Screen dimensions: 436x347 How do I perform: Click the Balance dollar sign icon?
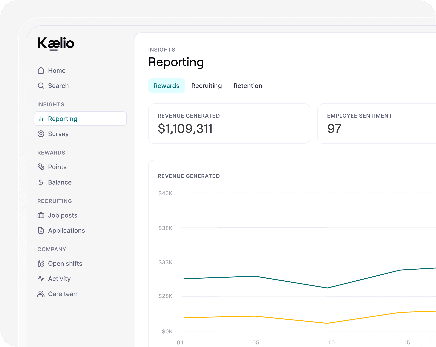[x=41, y=182]
